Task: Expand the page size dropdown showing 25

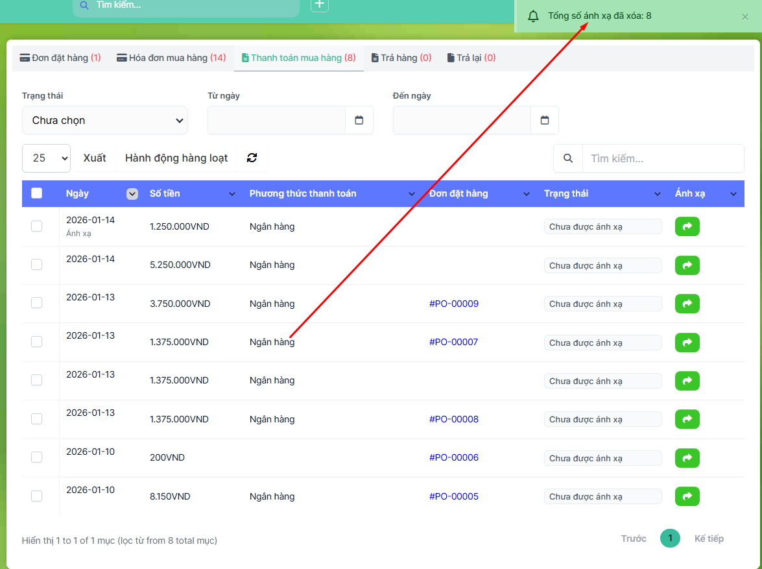Action: pyautogui.click(x=46, y=158)
